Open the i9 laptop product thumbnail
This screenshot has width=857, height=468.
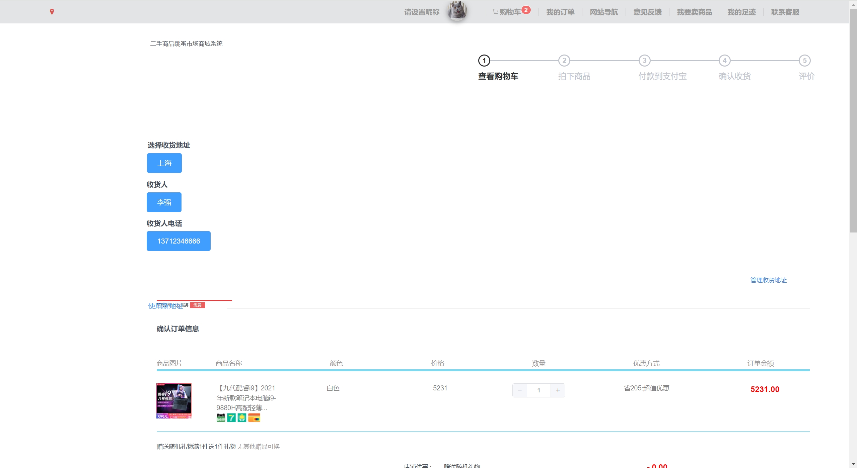[x=174, y=401]
